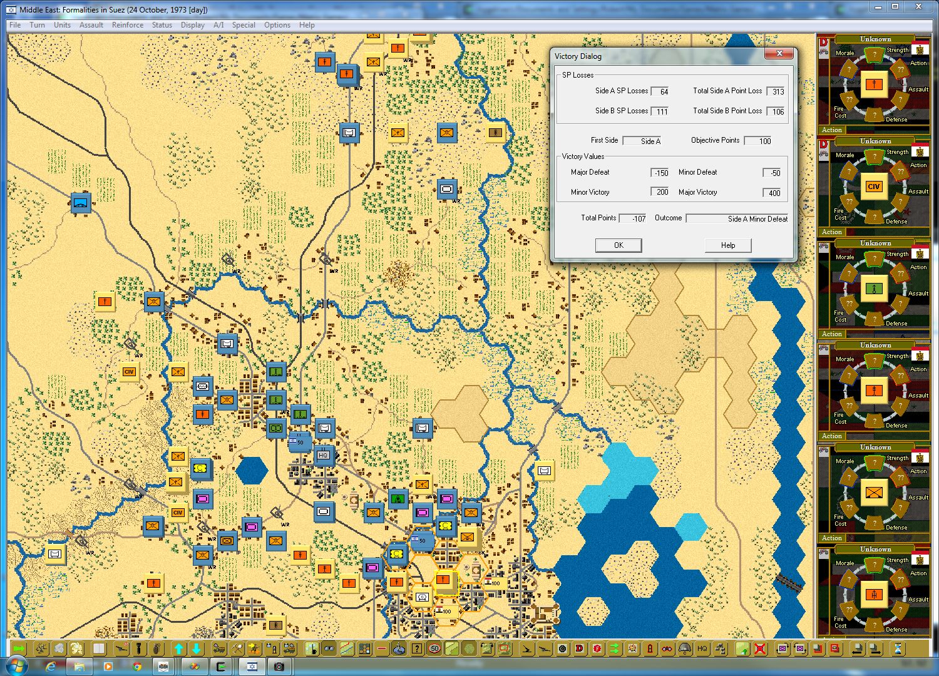Click the red hexagon F toolbar icon
This screenshot has width=939, height=676.
pyautogui.click(x=597, y=648)
